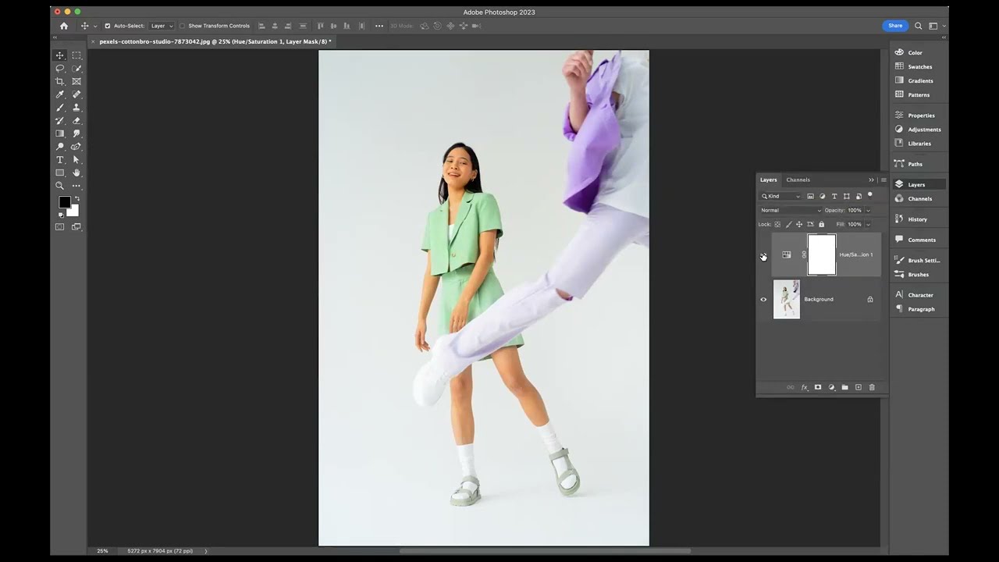Select the Clone Stamp tool
Screen dimensions: 999x562
76,108
